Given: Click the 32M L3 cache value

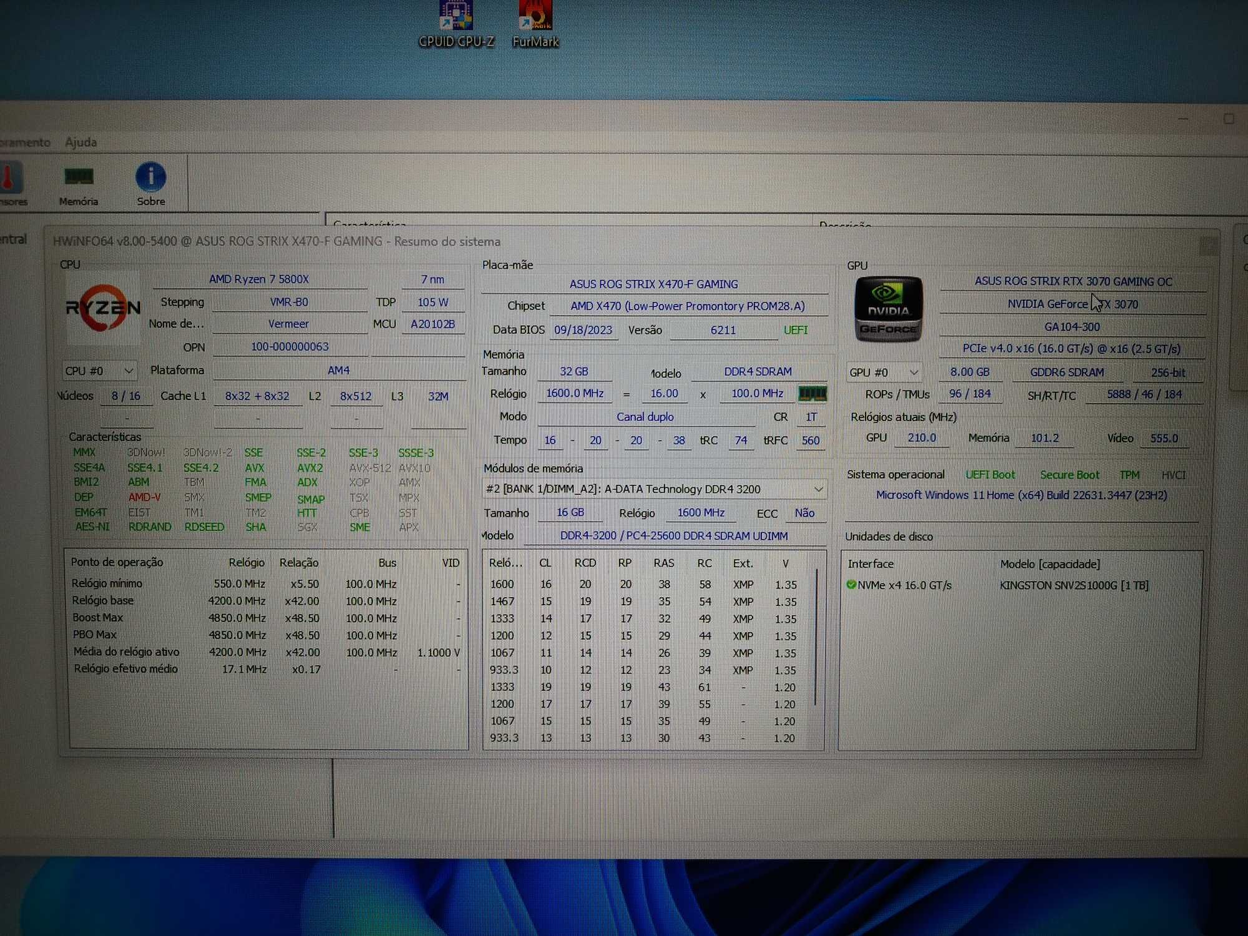Looking at the screenshot, I should (438, 397).
